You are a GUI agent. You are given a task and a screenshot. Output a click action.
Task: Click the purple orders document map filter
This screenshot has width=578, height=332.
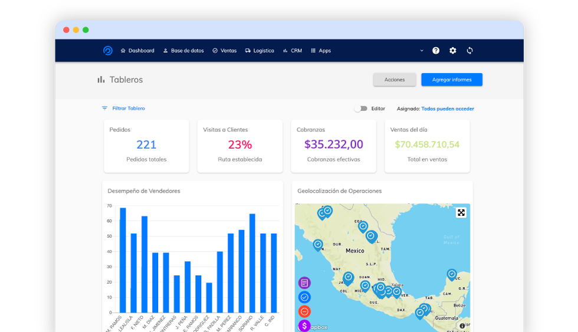pos(304,283)
